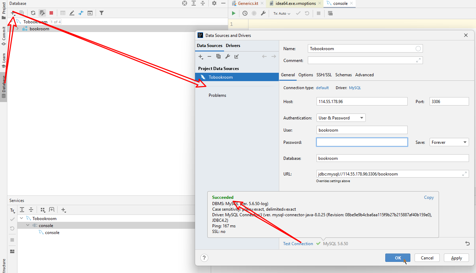Click the Test Connection link
Viewport: 476px width, 273px height.
[x=298, y=243]
